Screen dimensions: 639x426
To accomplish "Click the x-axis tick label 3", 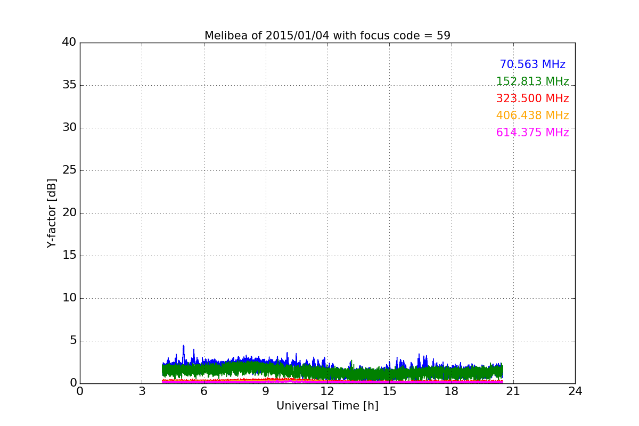I will [x=142, y=391].
